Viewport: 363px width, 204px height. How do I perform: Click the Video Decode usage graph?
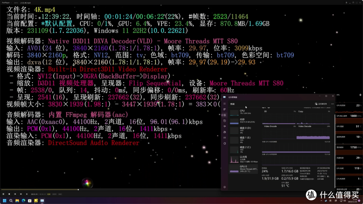point(313,134)
